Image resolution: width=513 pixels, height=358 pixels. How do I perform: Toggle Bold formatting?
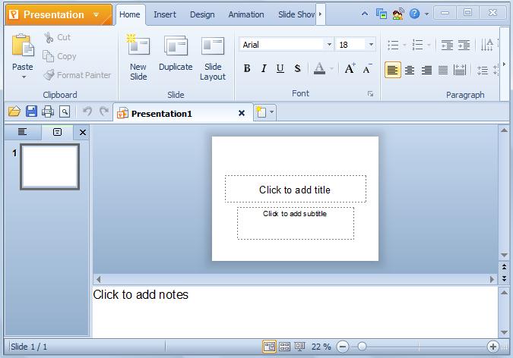click(247, 68)
